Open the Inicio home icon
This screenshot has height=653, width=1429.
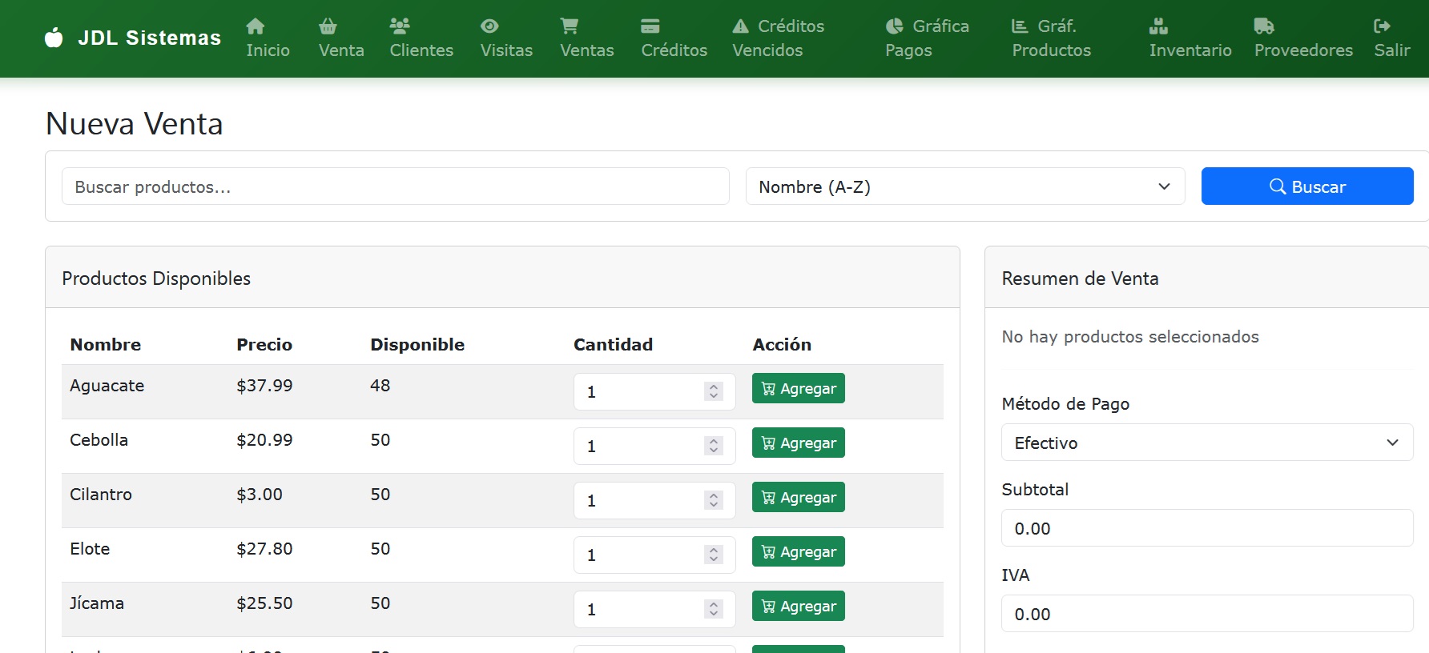[255, 26]
